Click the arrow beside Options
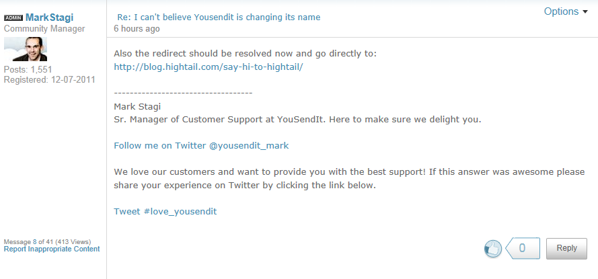 click(x=585, y=12)
